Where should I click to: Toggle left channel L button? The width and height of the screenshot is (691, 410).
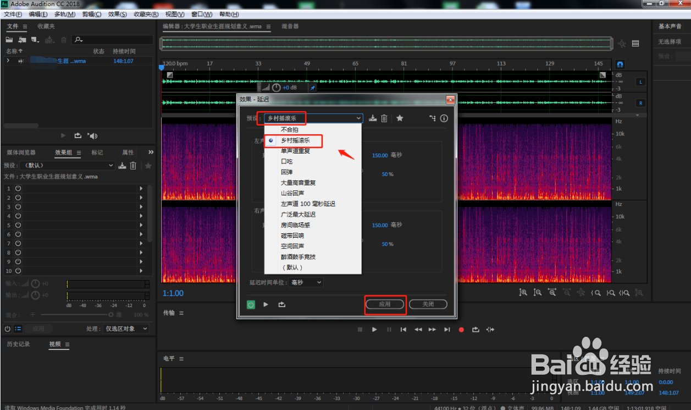640,82
